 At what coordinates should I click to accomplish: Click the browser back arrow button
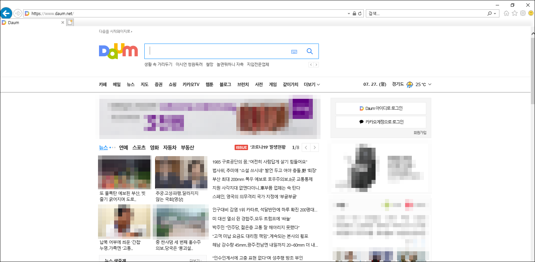tap(6, 13)
